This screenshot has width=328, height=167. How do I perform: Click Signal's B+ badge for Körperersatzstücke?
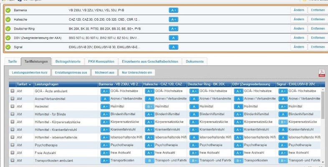coord(283,122)
